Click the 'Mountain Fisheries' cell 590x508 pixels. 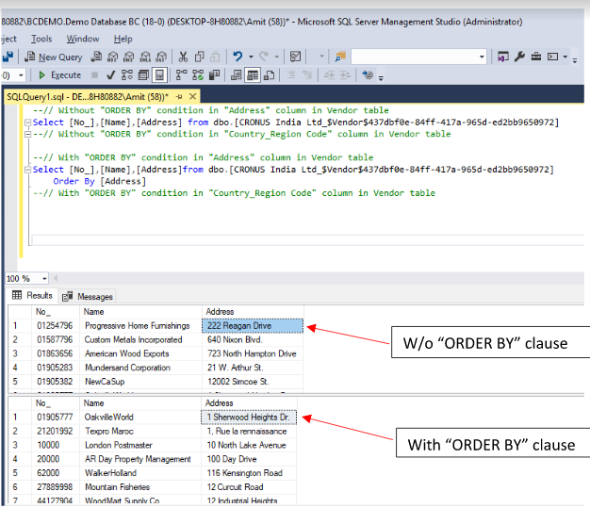click(140, 487)
